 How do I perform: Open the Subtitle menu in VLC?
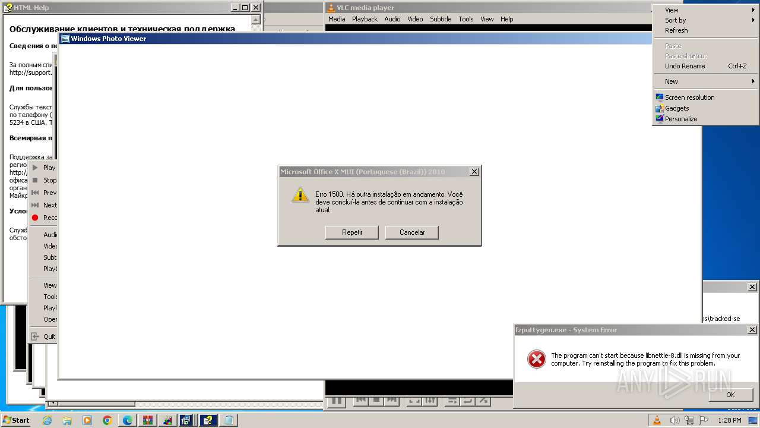pyautogui.click(x=441, y=19)
